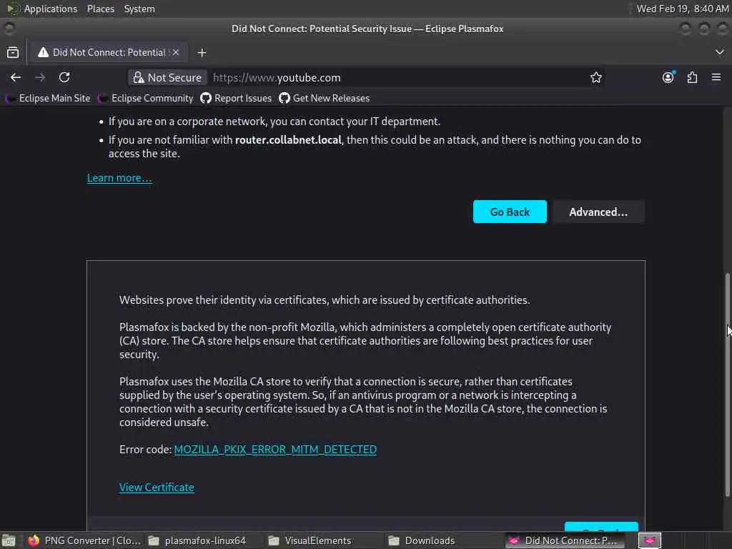732x549 pixels.
Task: Click the Advanced button
Action: coord(598,212)
